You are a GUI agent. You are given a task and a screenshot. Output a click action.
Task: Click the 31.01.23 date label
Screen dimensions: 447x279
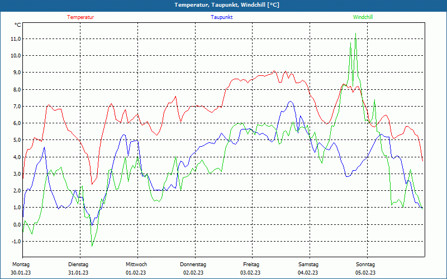[x=78, y=273]
